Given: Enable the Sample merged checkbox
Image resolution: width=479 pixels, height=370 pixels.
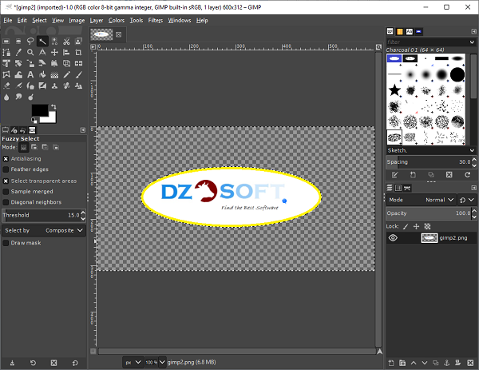Looking at the screenshot, I should (6, 192).
